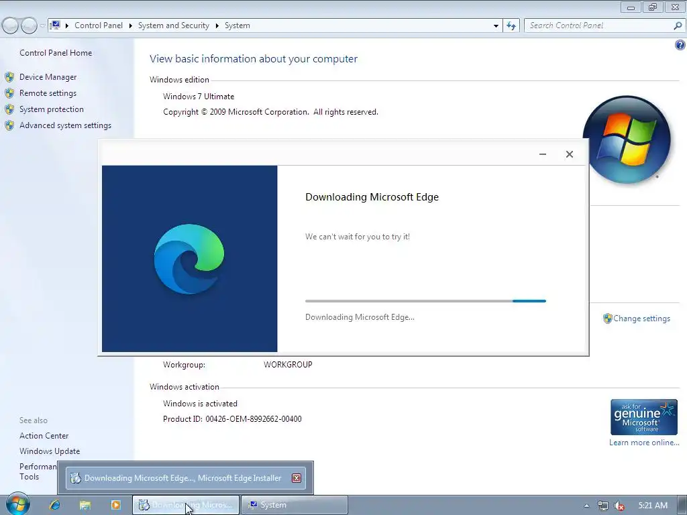Click the search magnifier icon

(678, 26)
